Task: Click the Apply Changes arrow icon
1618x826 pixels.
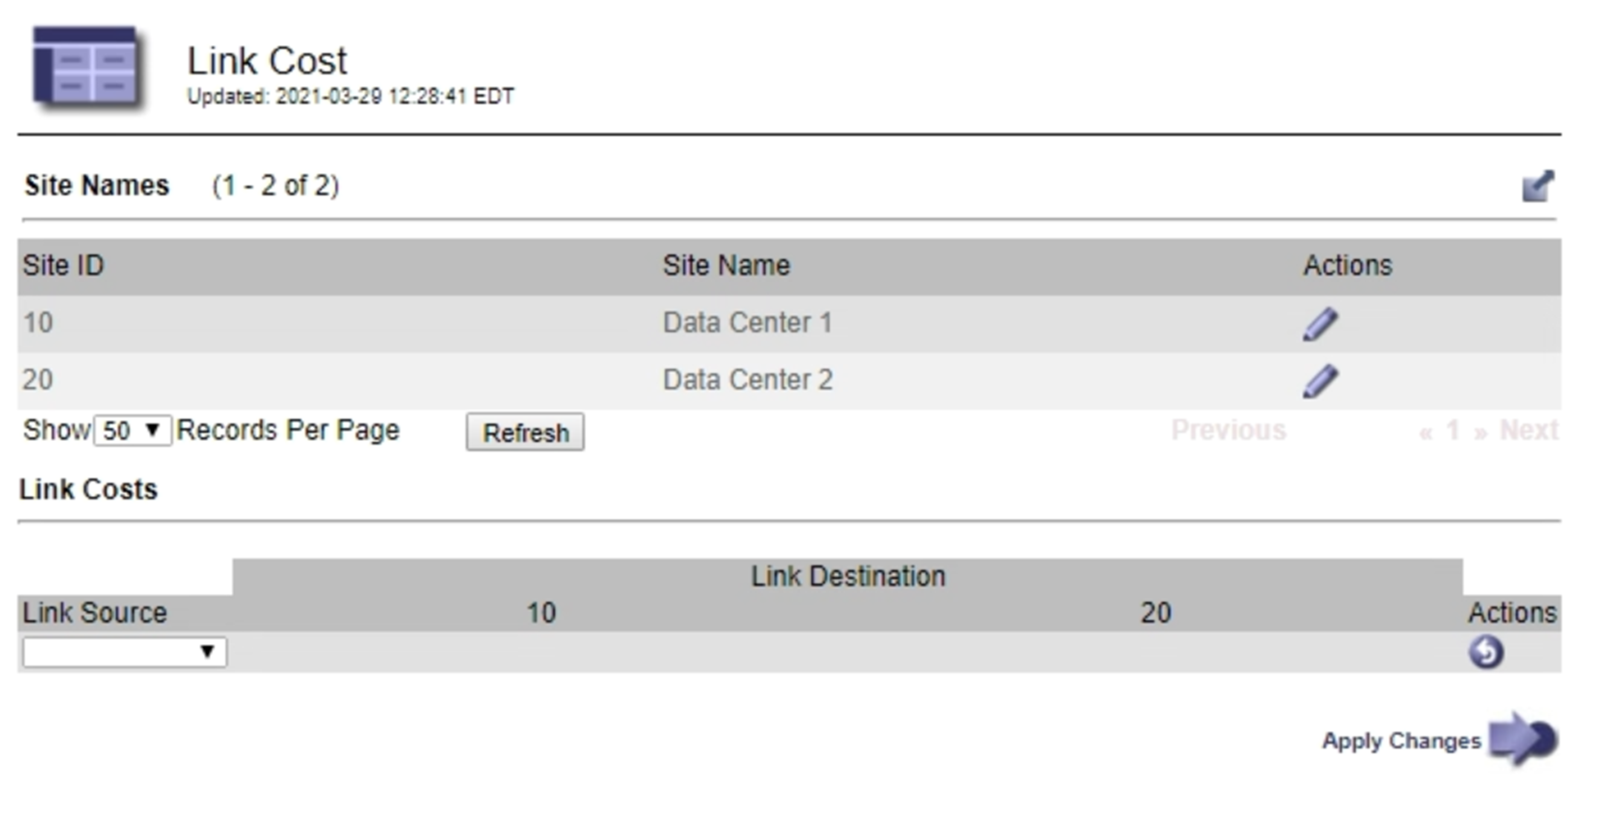Action: 1523,739
